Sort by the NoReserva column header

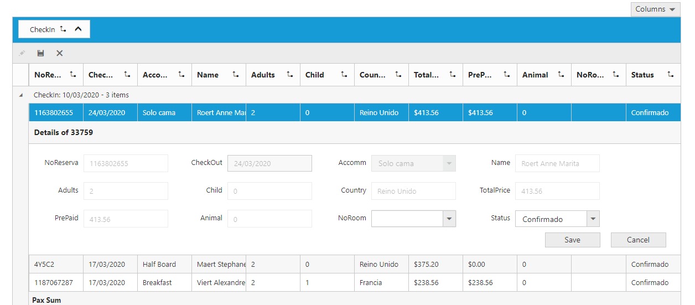(x=49, y=75)
